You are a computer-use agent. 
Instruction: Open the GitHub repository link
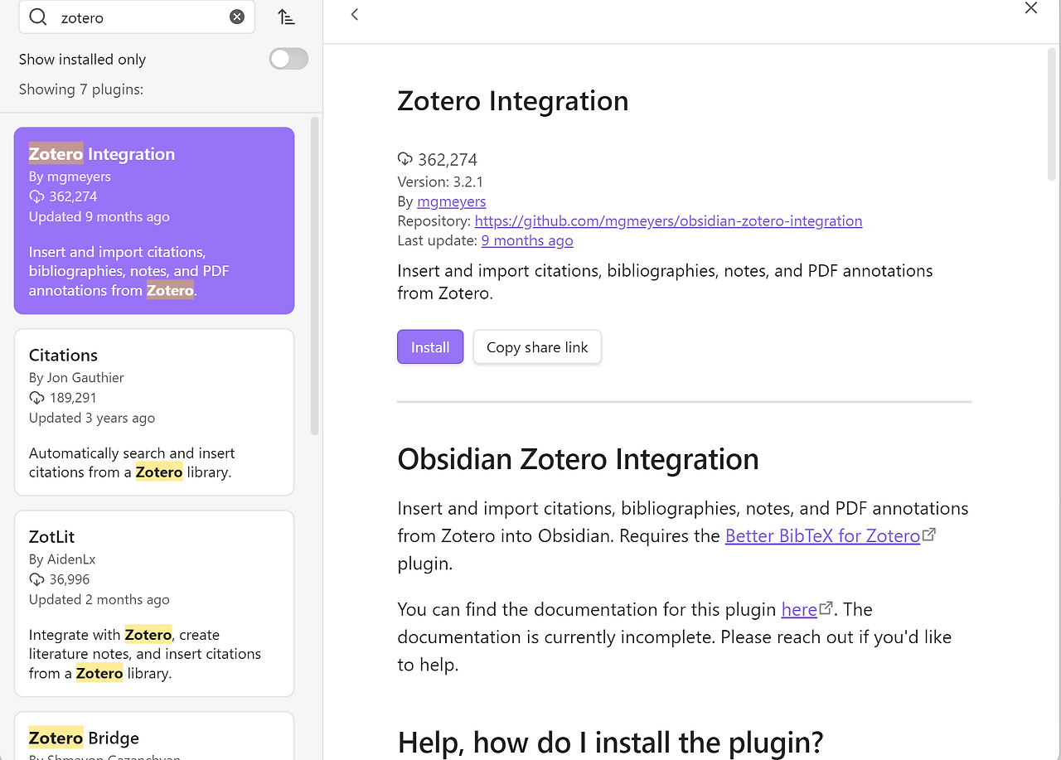pyautogui.click(x=669, y=221)
